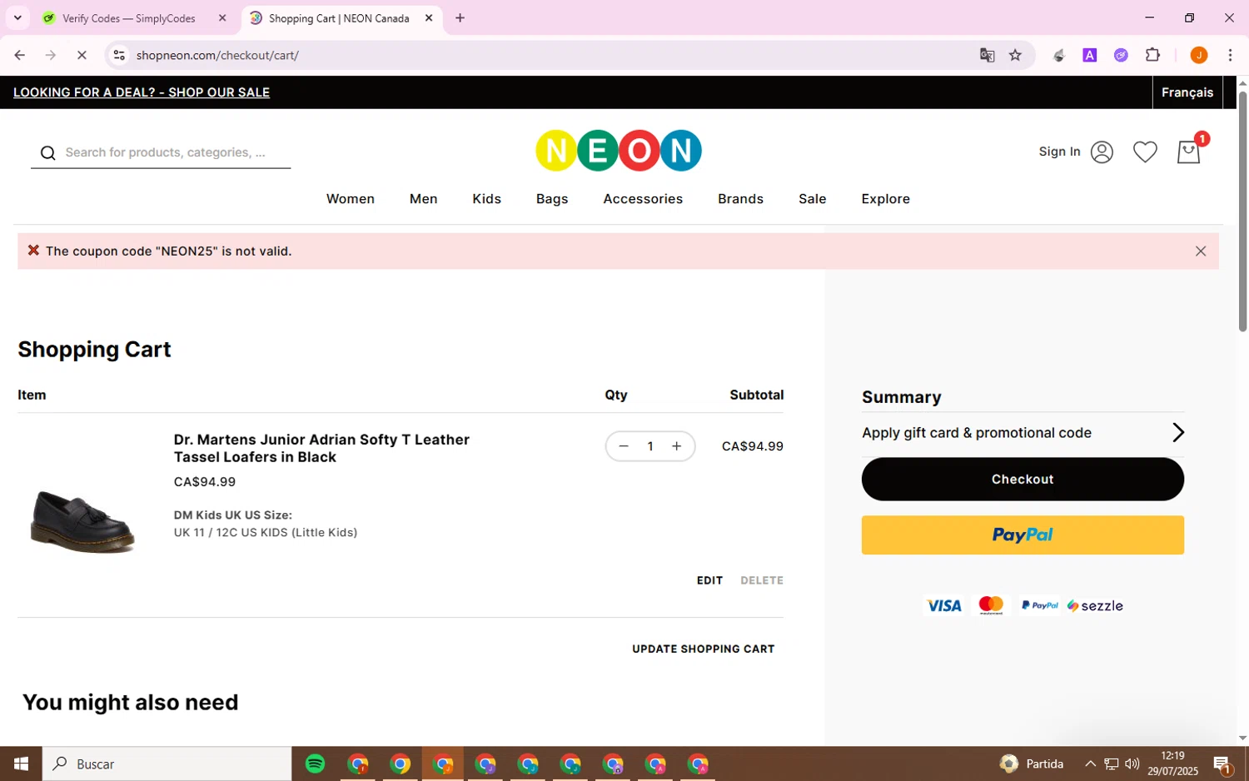1249x781 pixels.
Task: Decrease item quantity with minus button
Action: pyautogui.click(x=624, y=446)
